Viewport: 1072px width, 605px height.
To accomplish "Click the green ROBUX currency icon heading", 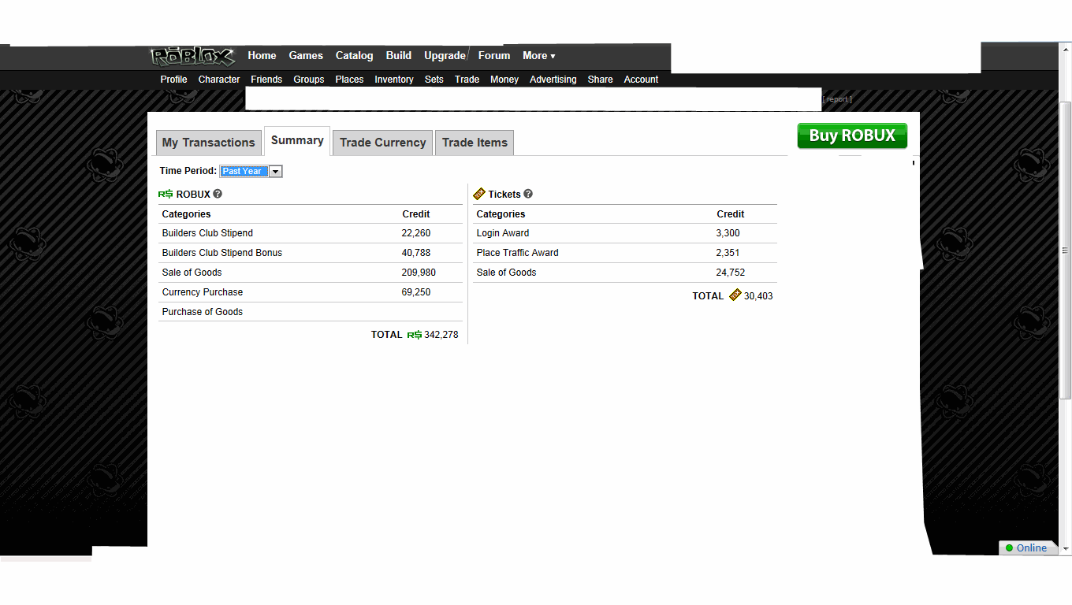I will click(x=166, y=194).
